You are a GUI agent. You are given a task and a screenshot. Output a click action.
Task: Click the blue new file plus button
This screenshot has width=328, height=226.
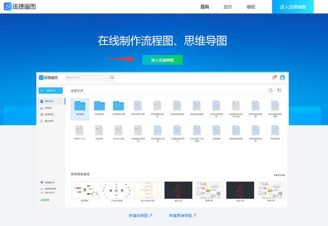(x=51, y=91)
